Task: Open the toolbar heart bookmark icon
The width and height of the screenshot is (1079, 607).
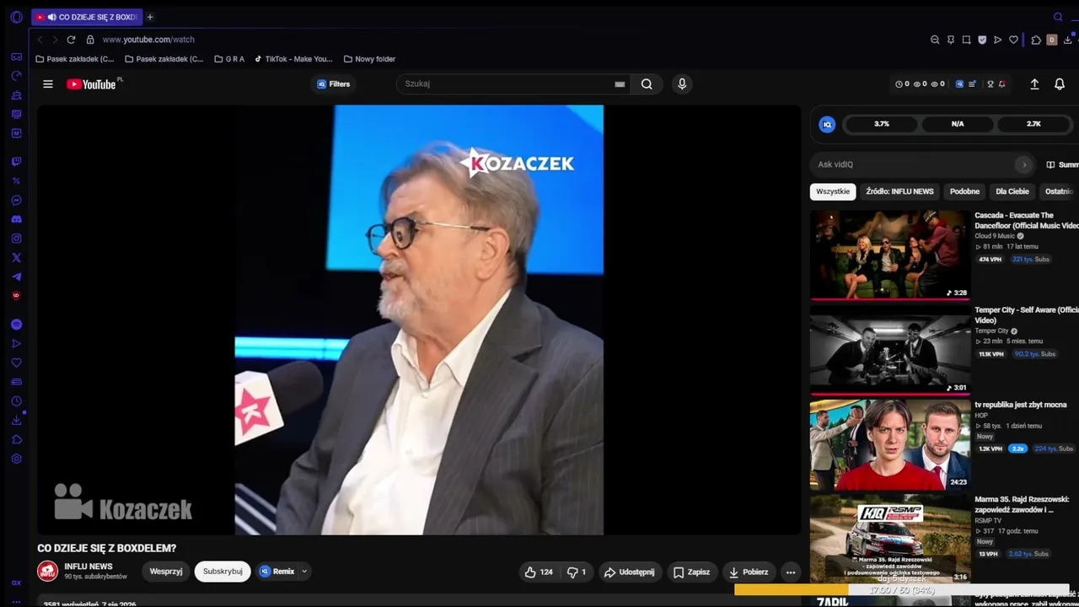Action: coord(1013,40)
